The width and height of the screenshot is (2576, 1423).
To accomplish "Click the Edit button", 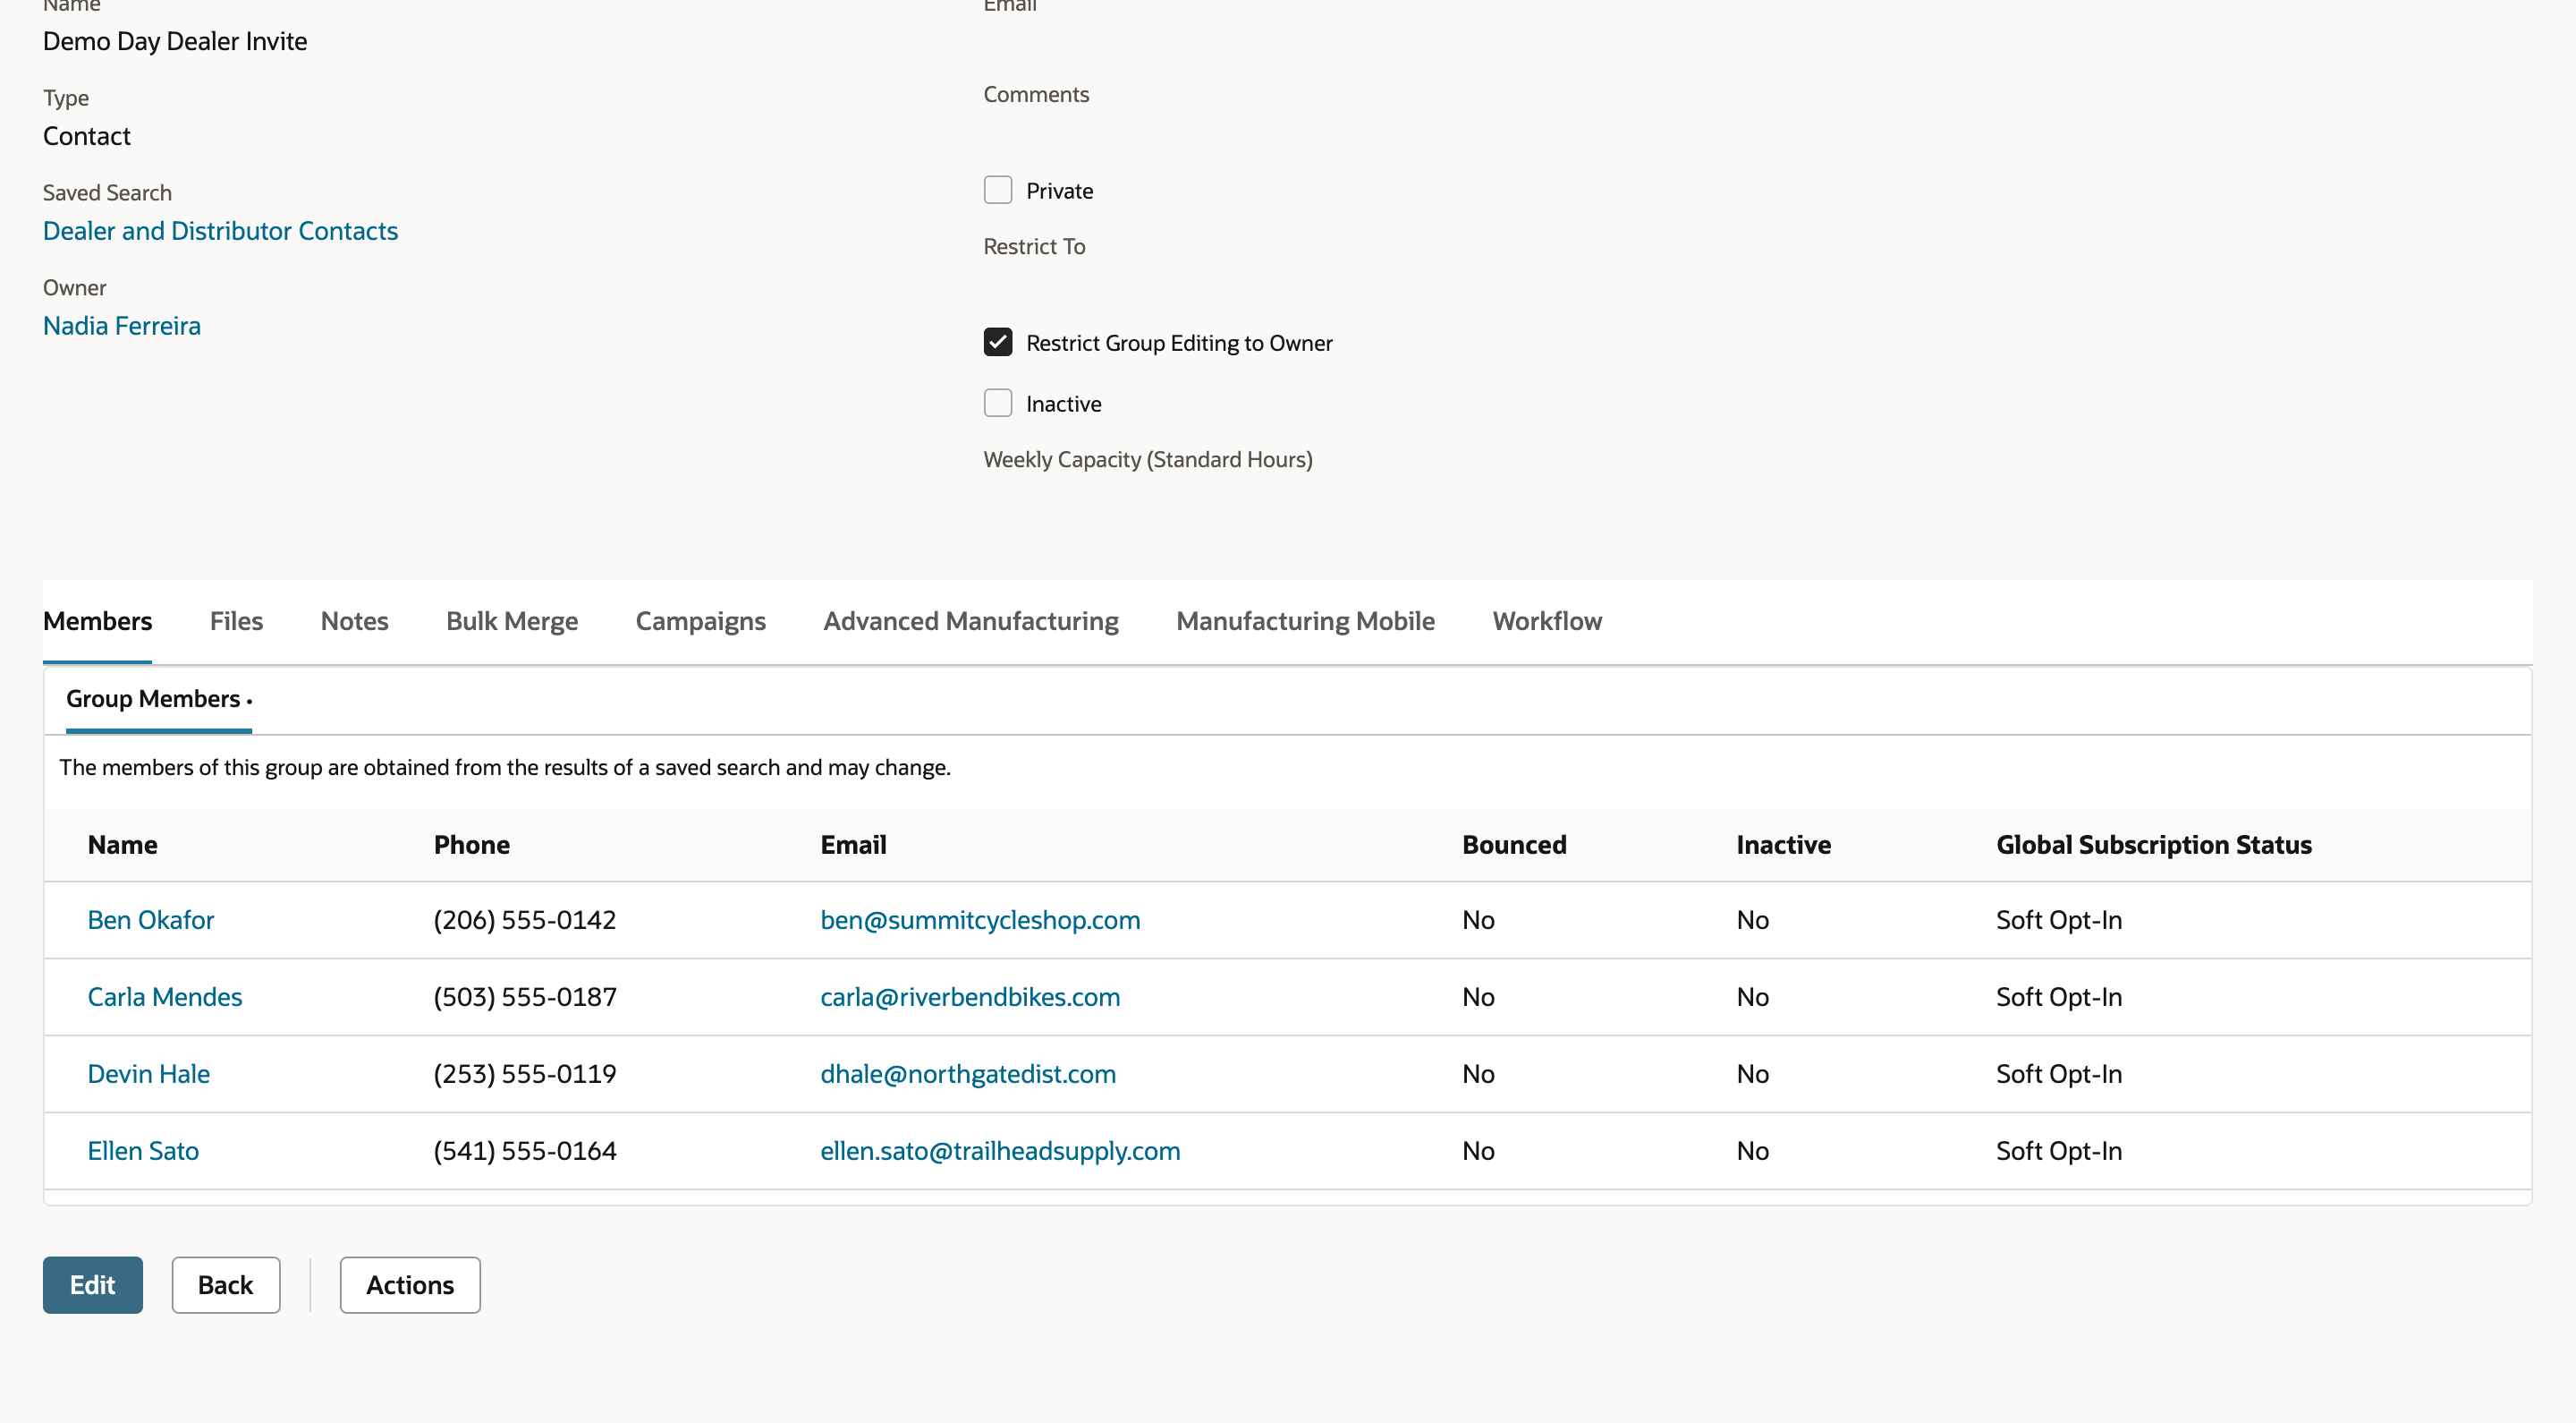I will pos(92,1285).
